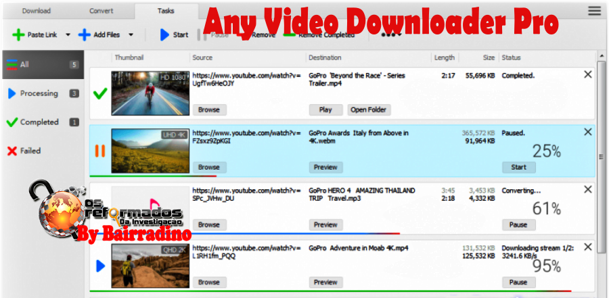Screen dimensions: 609x298
Task: Click the Thailand Trip conversion progress bar
Action: [x=245, y=234]
